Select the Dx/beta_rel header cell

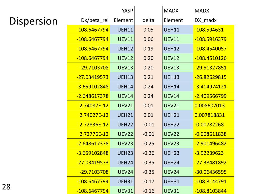pos(95,20)
